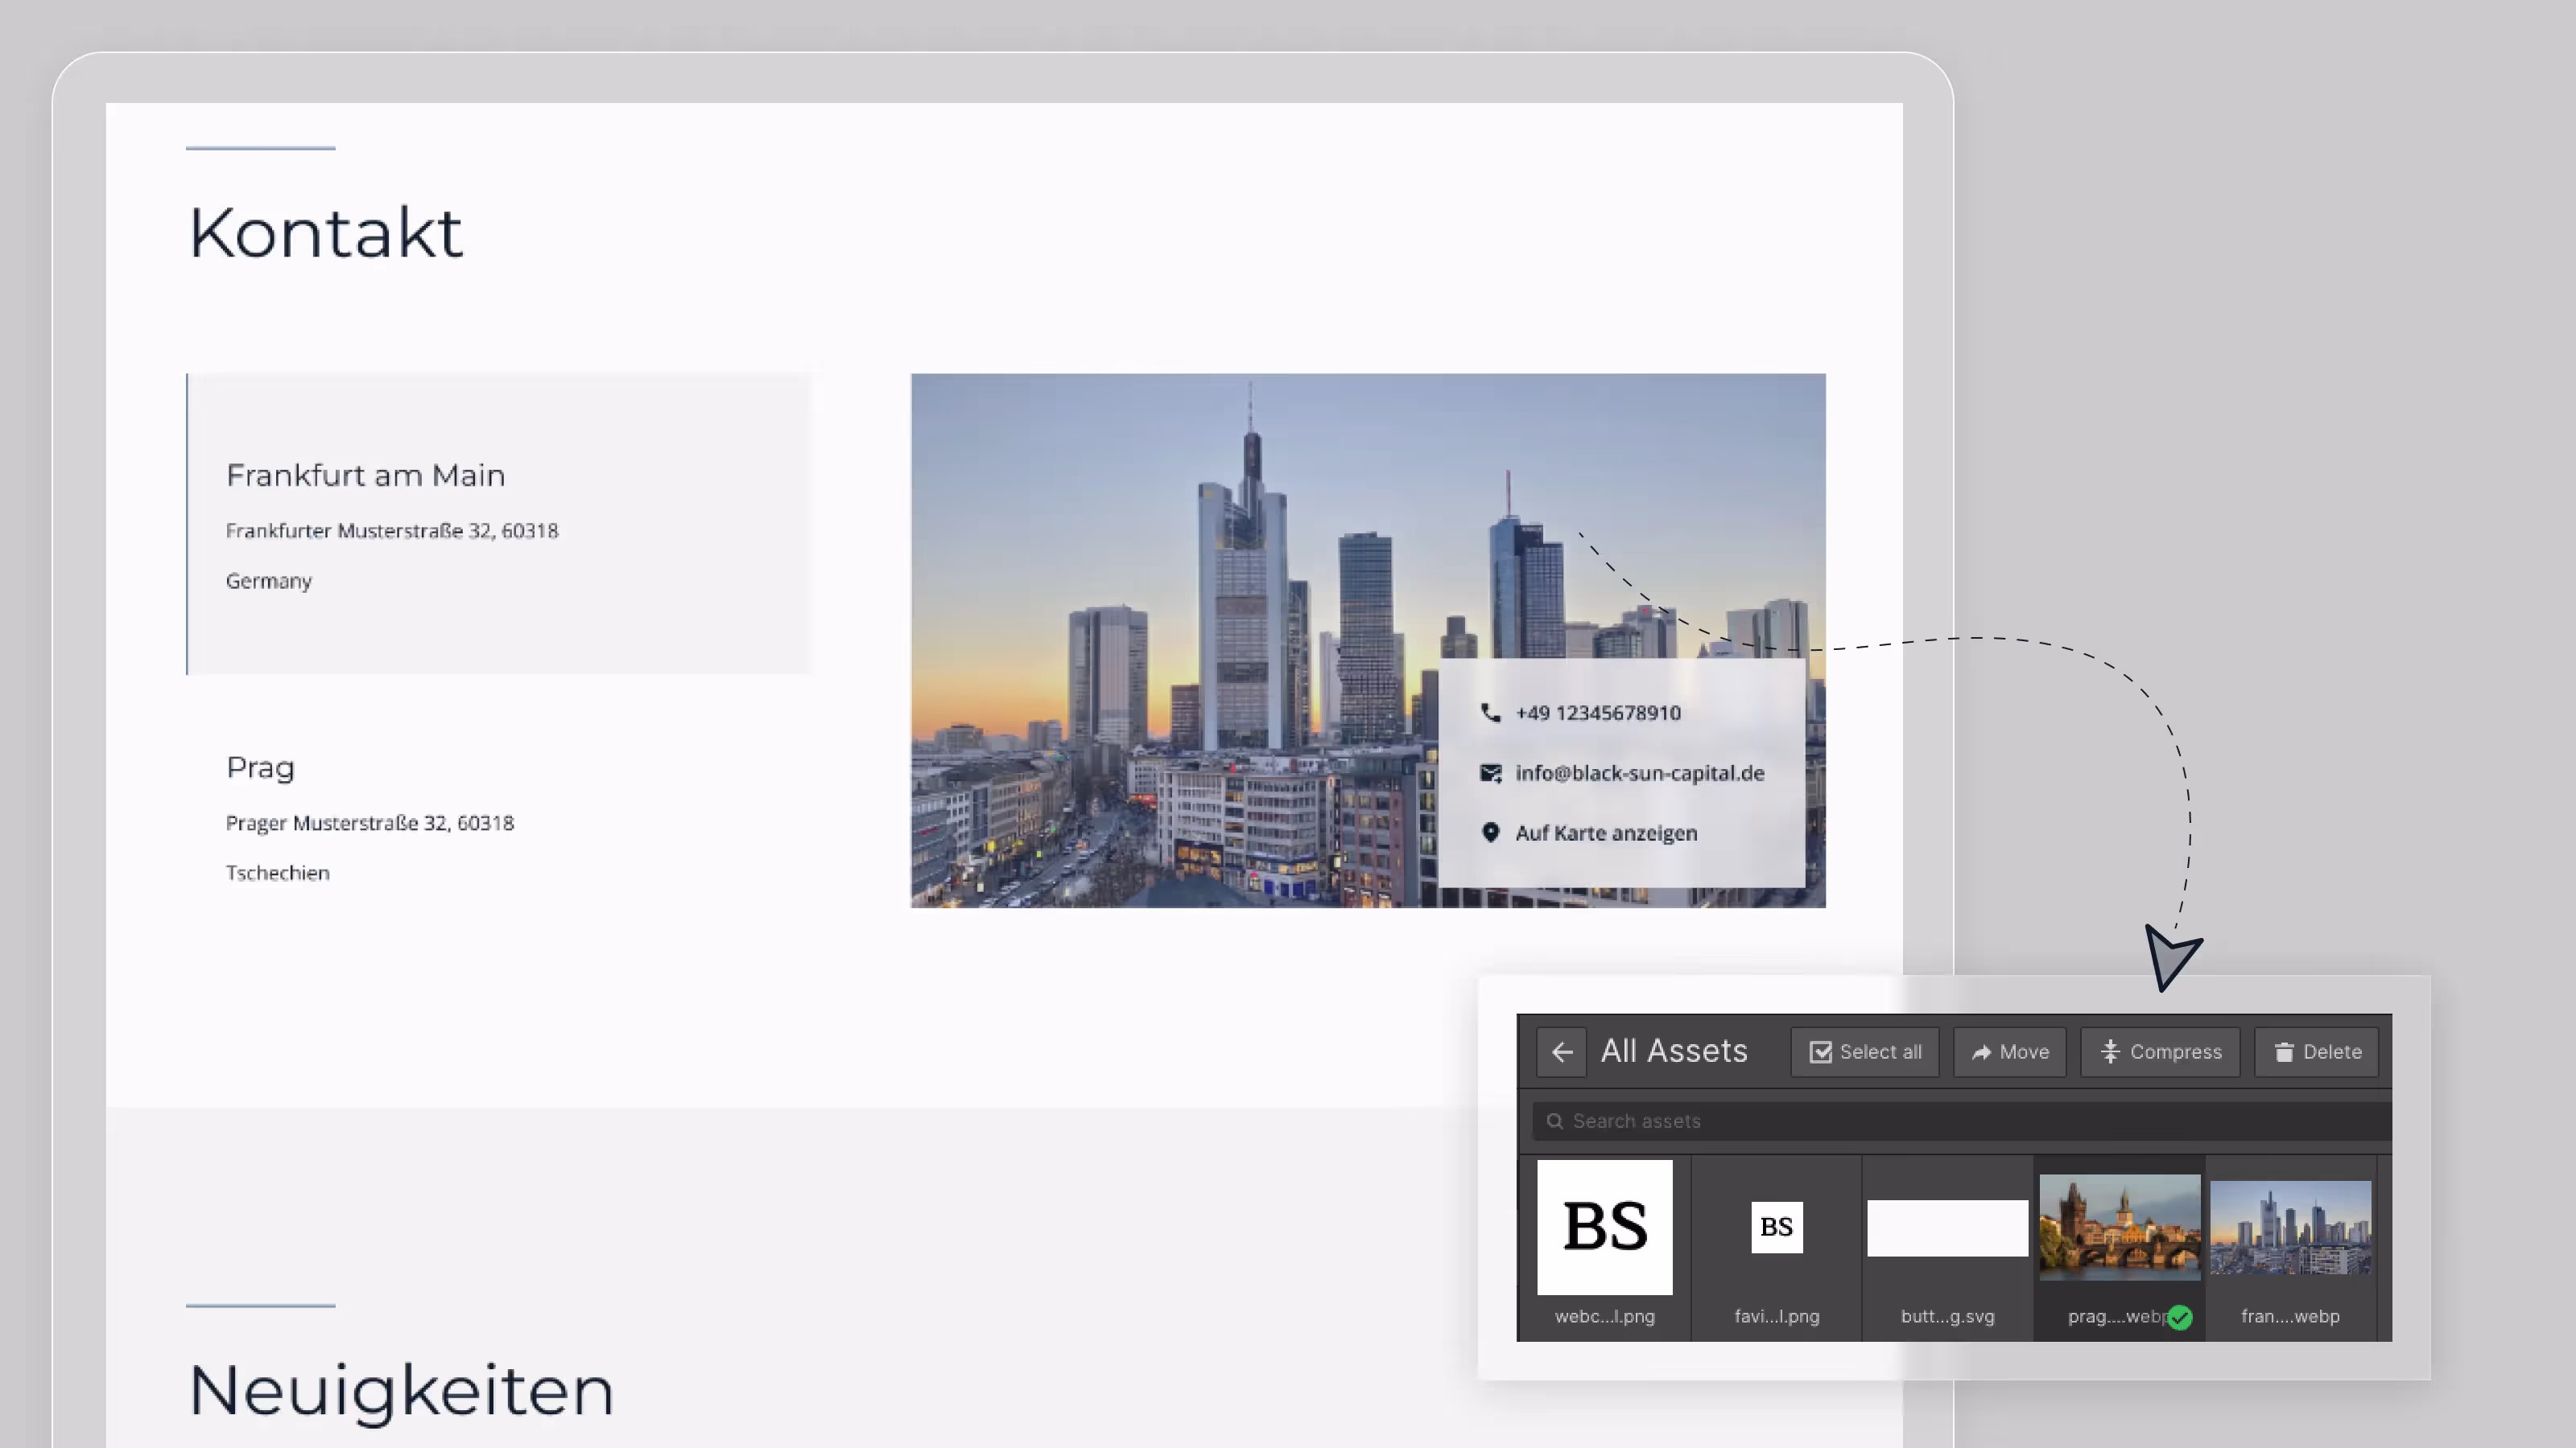Select the Frankfurt am Main location tab
This screenshot has width=2576, height=1448.
(499, 524)
